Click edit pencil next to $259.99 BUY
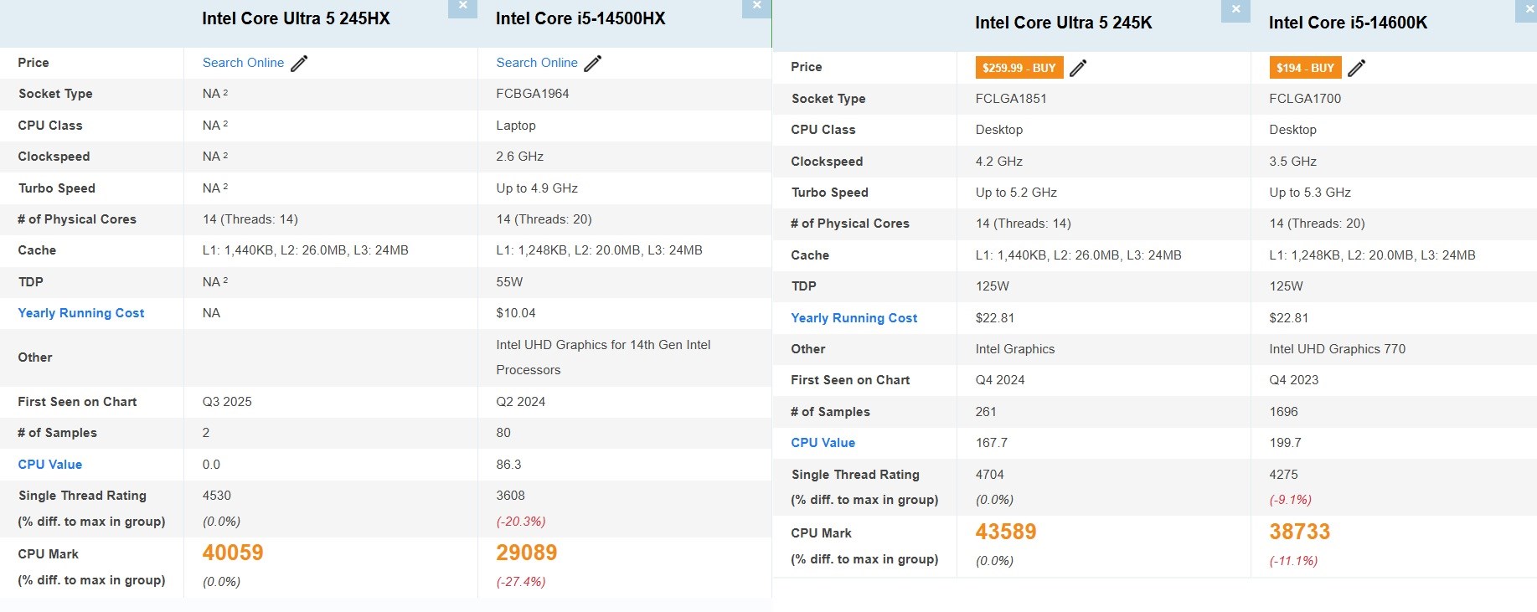Image resolution: width=1537 pixels, height=612 pixels. tap(1078, 68)
